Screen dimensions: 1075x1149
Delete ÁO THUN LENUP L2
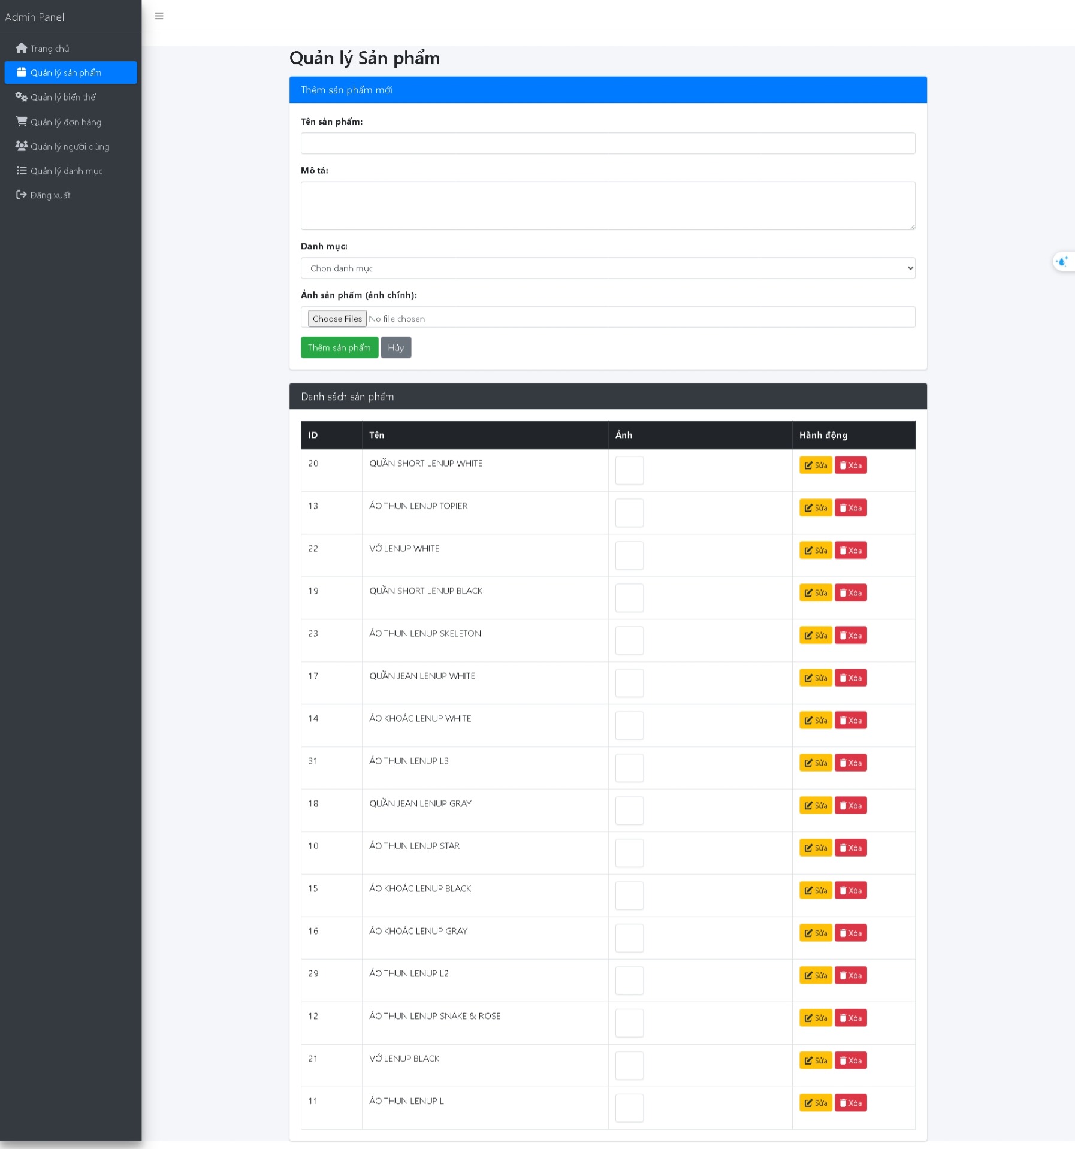point(850,976)
